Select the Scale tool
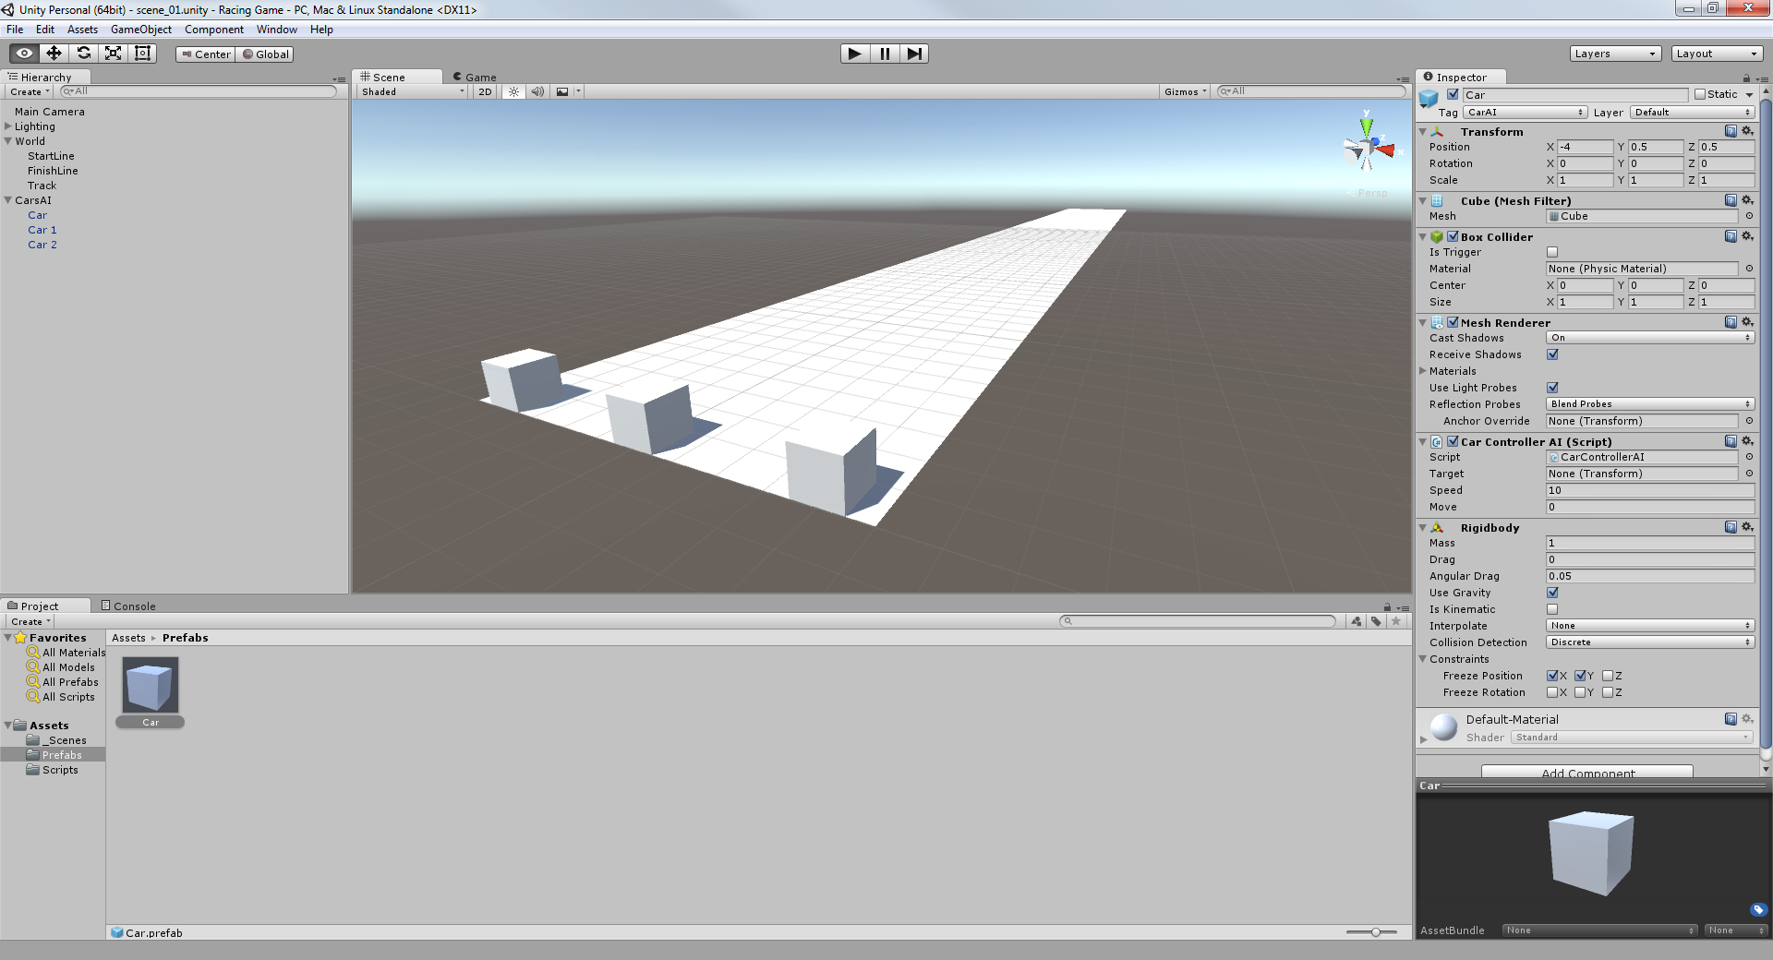 click(113, 54)
